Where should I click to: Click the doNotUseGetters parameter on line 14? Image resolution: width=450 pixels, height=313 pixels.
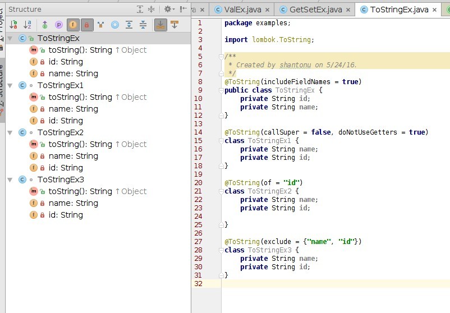[x=368, y=132]
